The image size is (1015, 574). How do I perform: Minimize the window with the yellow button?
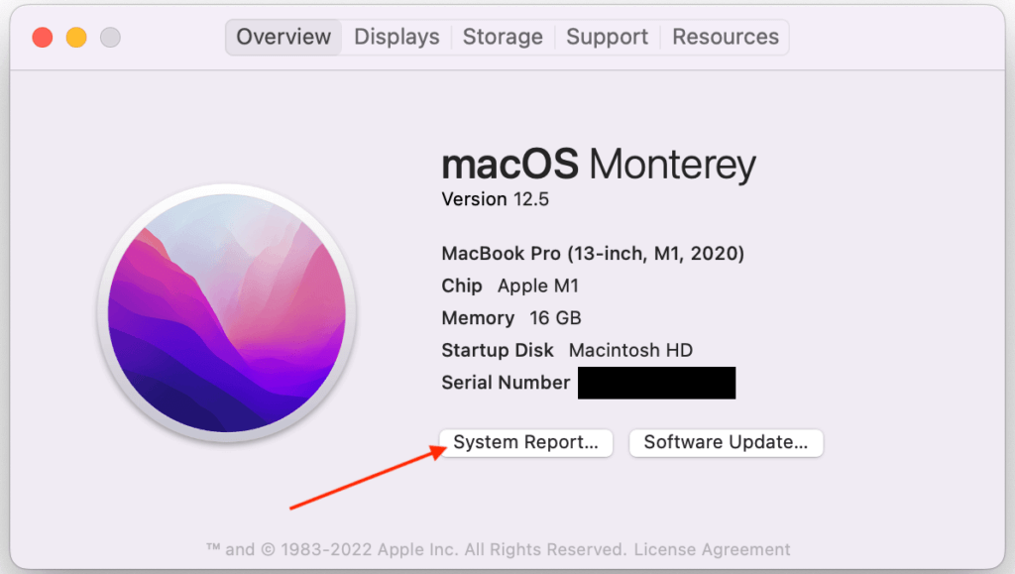[76, 36]
